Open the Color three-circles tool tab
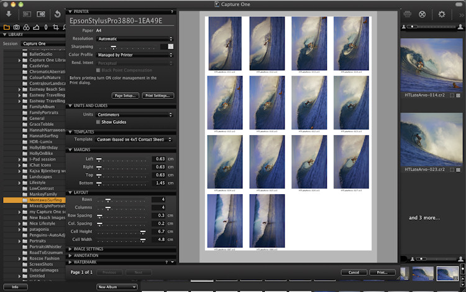Image resolution: width=466 pixels, height=292 pixels. 26,27
